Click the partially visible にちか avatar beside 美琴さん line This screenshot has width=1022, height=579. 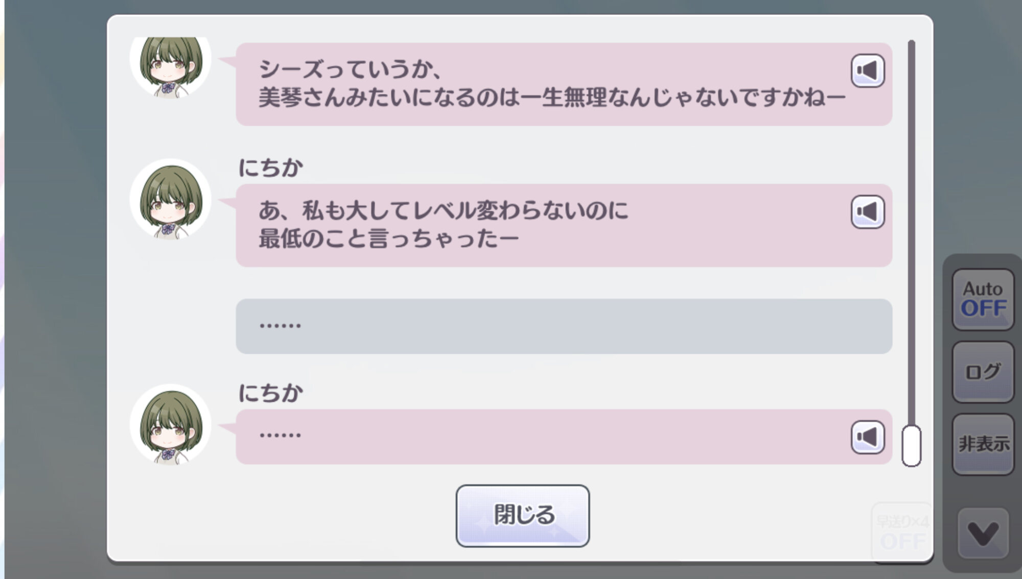[x=170, y=66]
